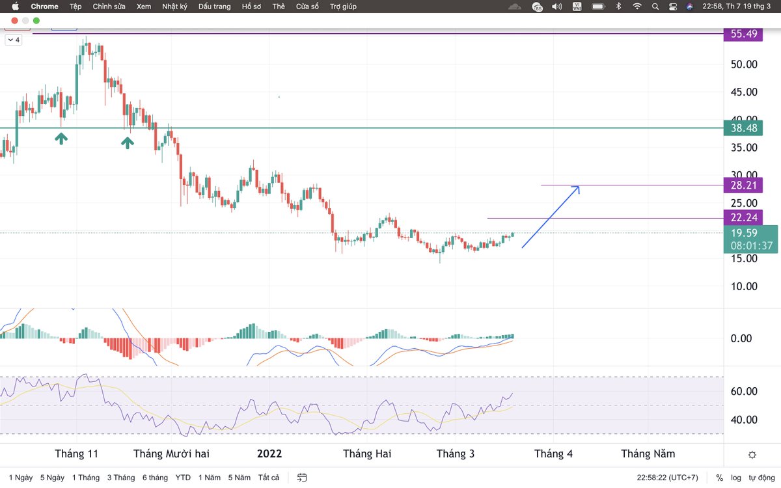Image resolution: width=781 pixels, height=488 pixels.
Task: Select the second green up-arrow marker
Action: pos(128,142)
